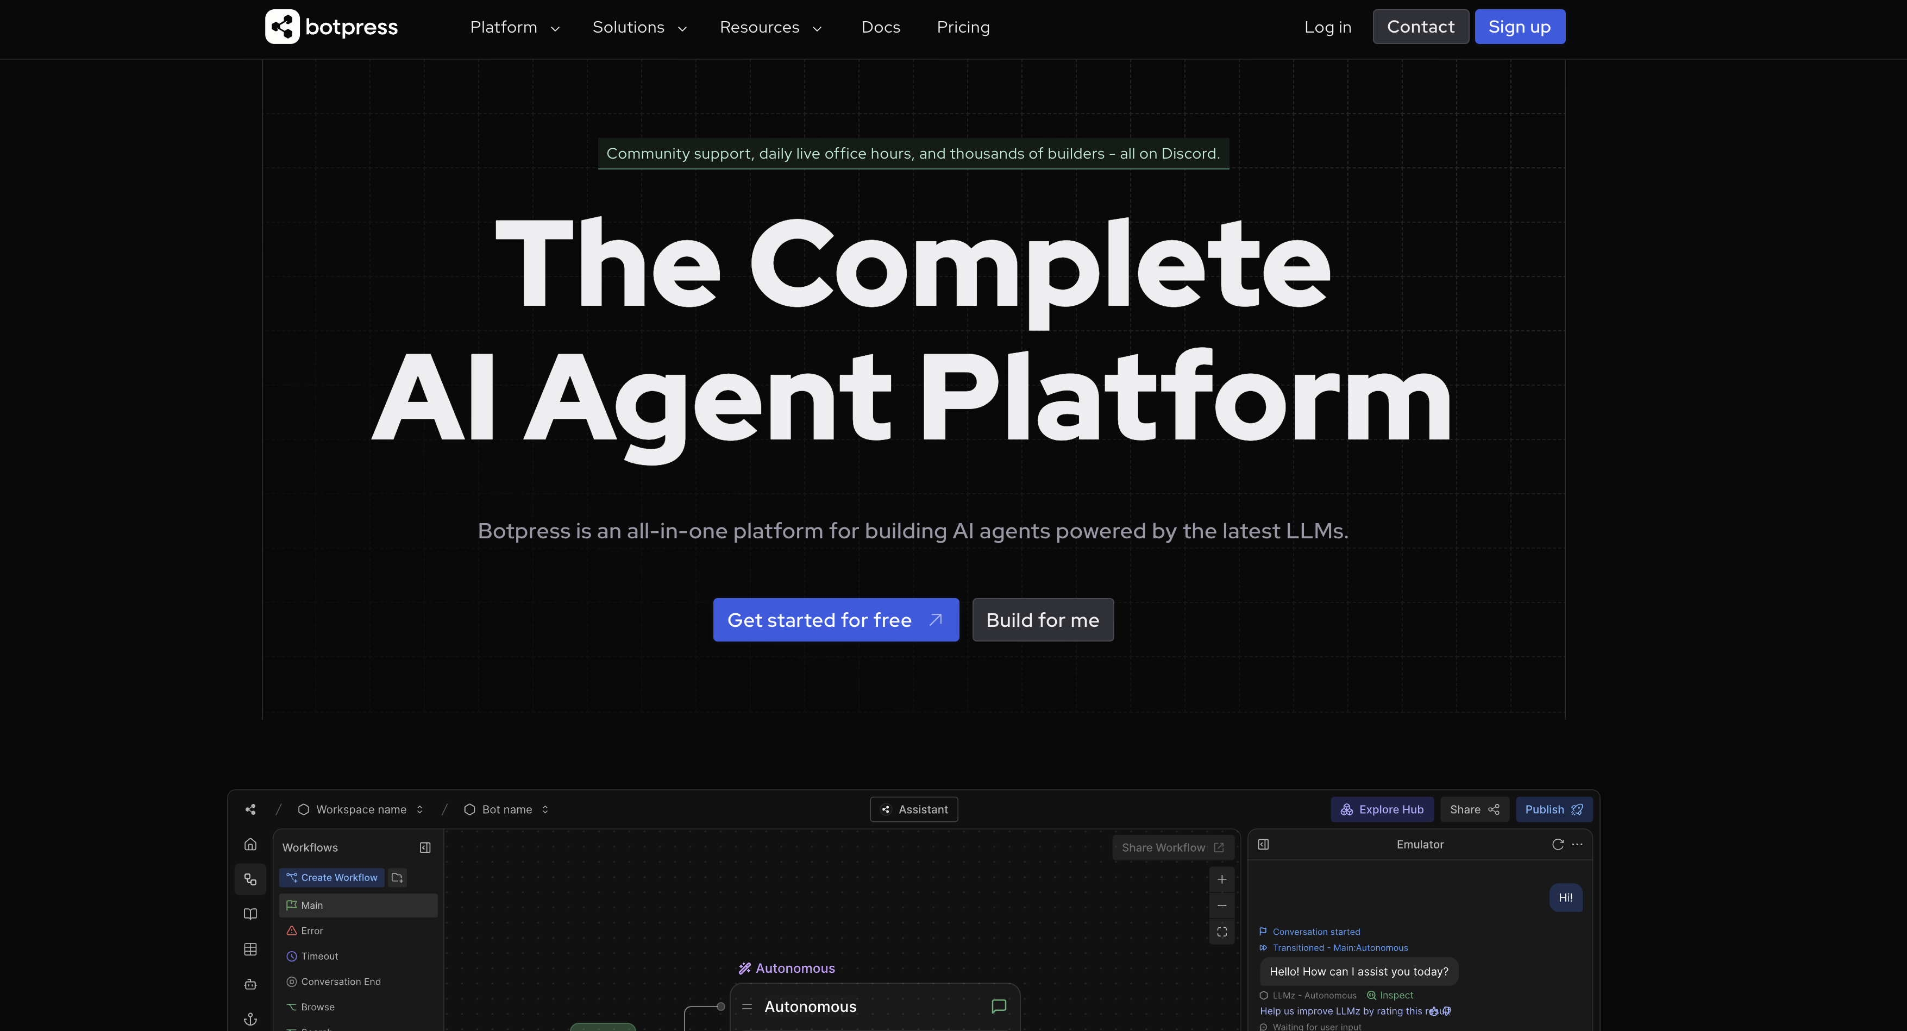Open the Knowledge Base book icon

click(250, 913)
